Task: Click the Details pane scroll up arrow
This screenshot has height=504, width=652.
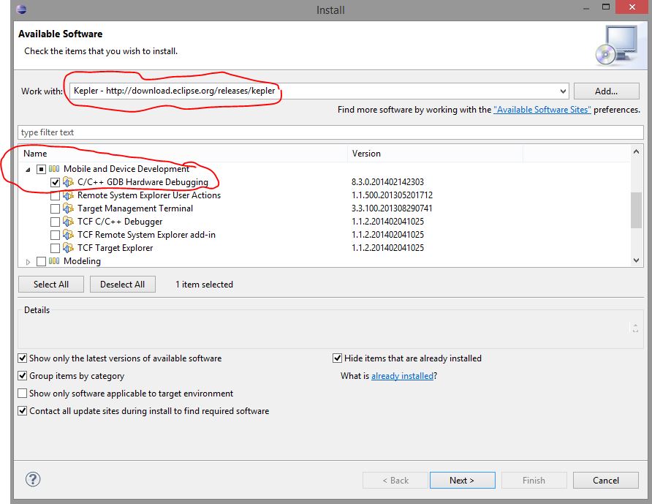Action: point(635,325)
